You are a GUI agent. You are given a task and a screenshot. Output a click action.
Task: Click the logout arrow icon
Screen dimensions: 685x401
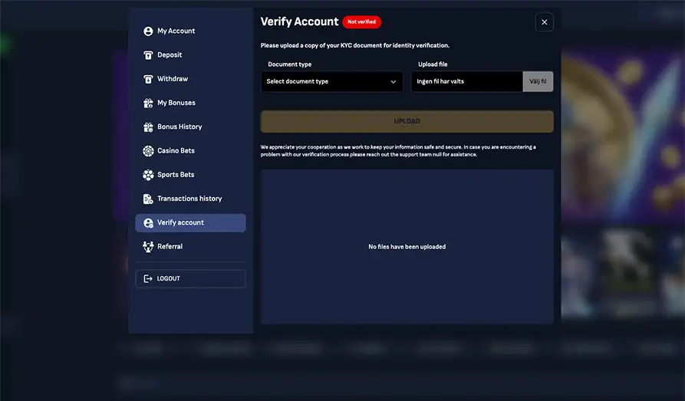148,278
